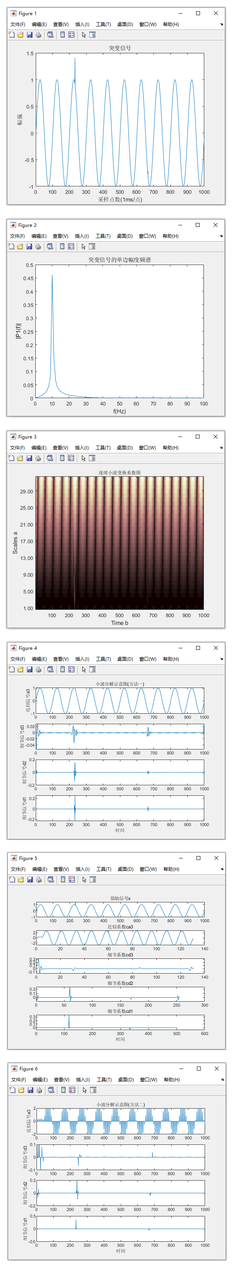Toggle Insert Colorbar in Figure 1 toolbar

pyautogui.click(x=62, y=35)
